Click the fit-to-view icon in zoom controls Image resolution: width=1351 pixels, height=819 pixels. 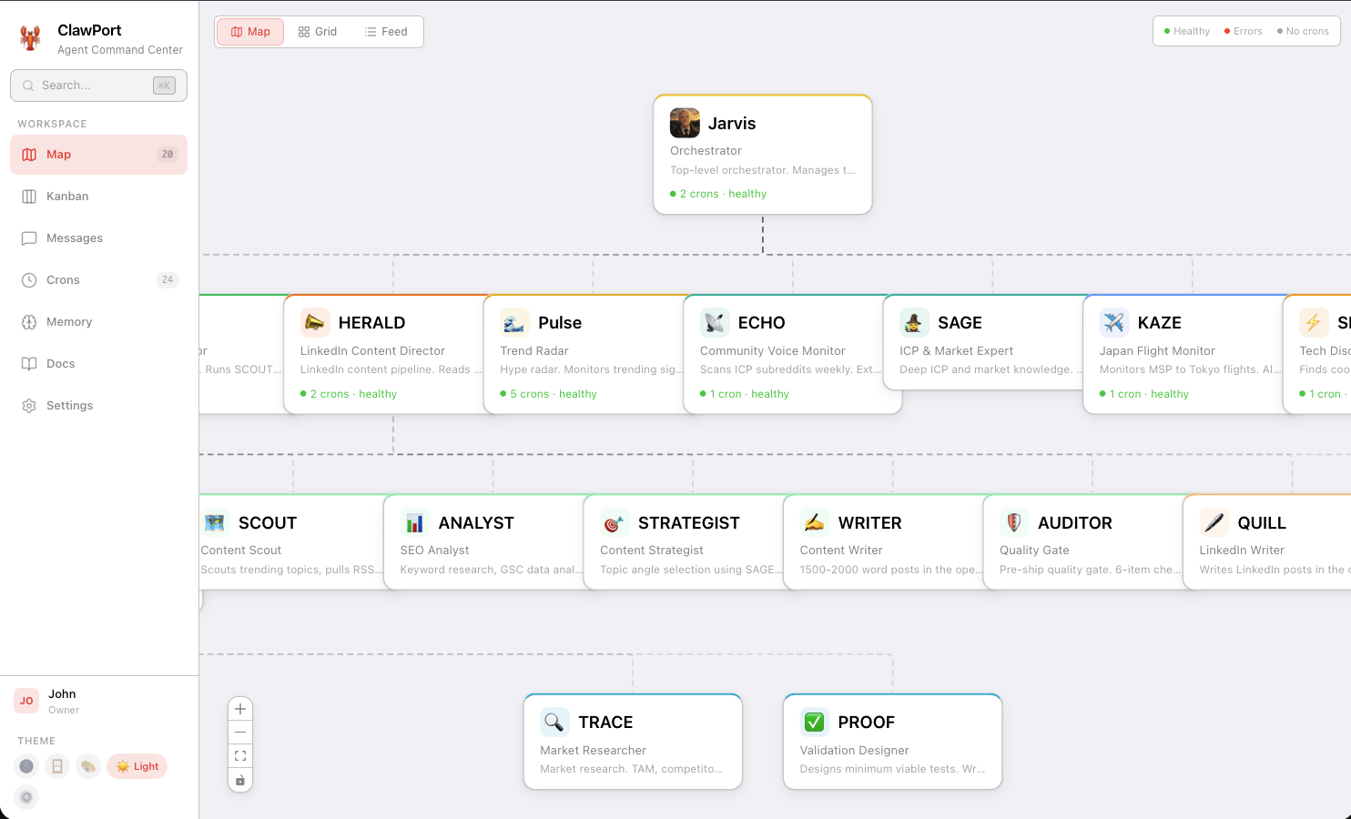[240, 755]
